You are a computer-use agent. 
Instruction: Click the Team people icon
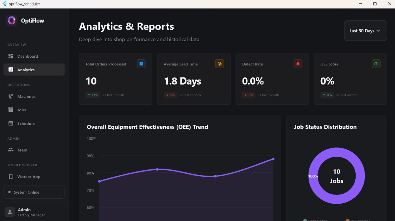[x=10, y=150]
